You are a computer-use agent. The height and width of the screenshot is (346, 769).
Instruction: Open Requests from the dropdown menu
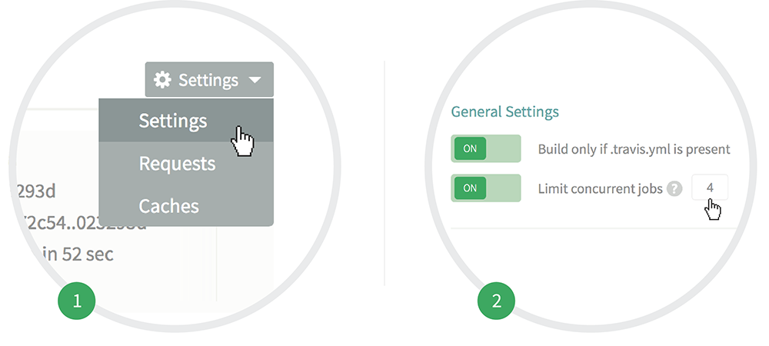click(177, 164)
